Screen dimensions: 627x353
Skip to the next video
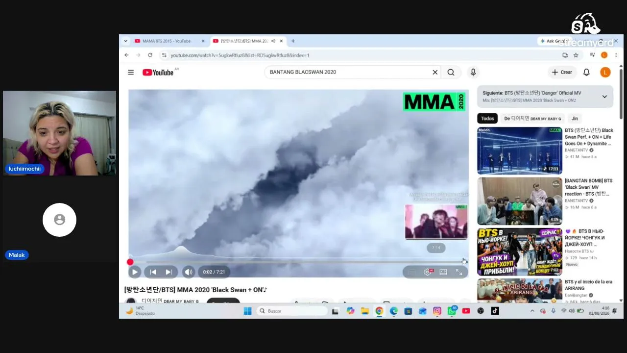point(169,272)
